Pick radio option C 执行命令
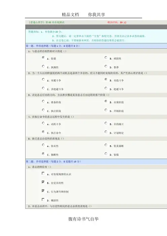The height and width of the screenshot is (236, 167). point(43,132)
